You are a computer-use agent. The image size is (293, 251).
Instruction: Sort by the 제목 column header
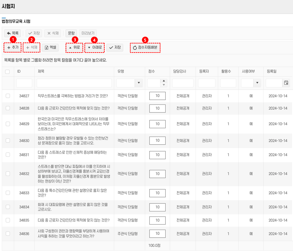(41, 71)
